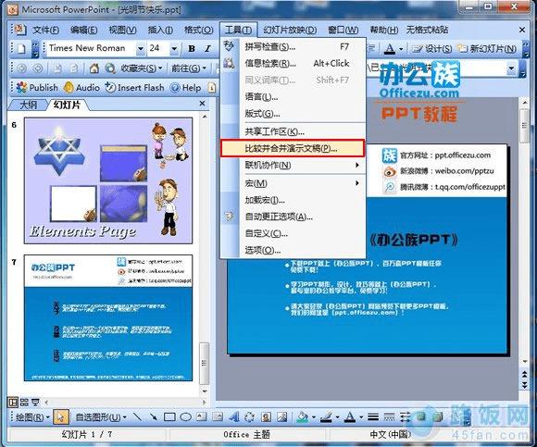
Task: Select the Select Objects arrow tool
Action: pos(61,417)
